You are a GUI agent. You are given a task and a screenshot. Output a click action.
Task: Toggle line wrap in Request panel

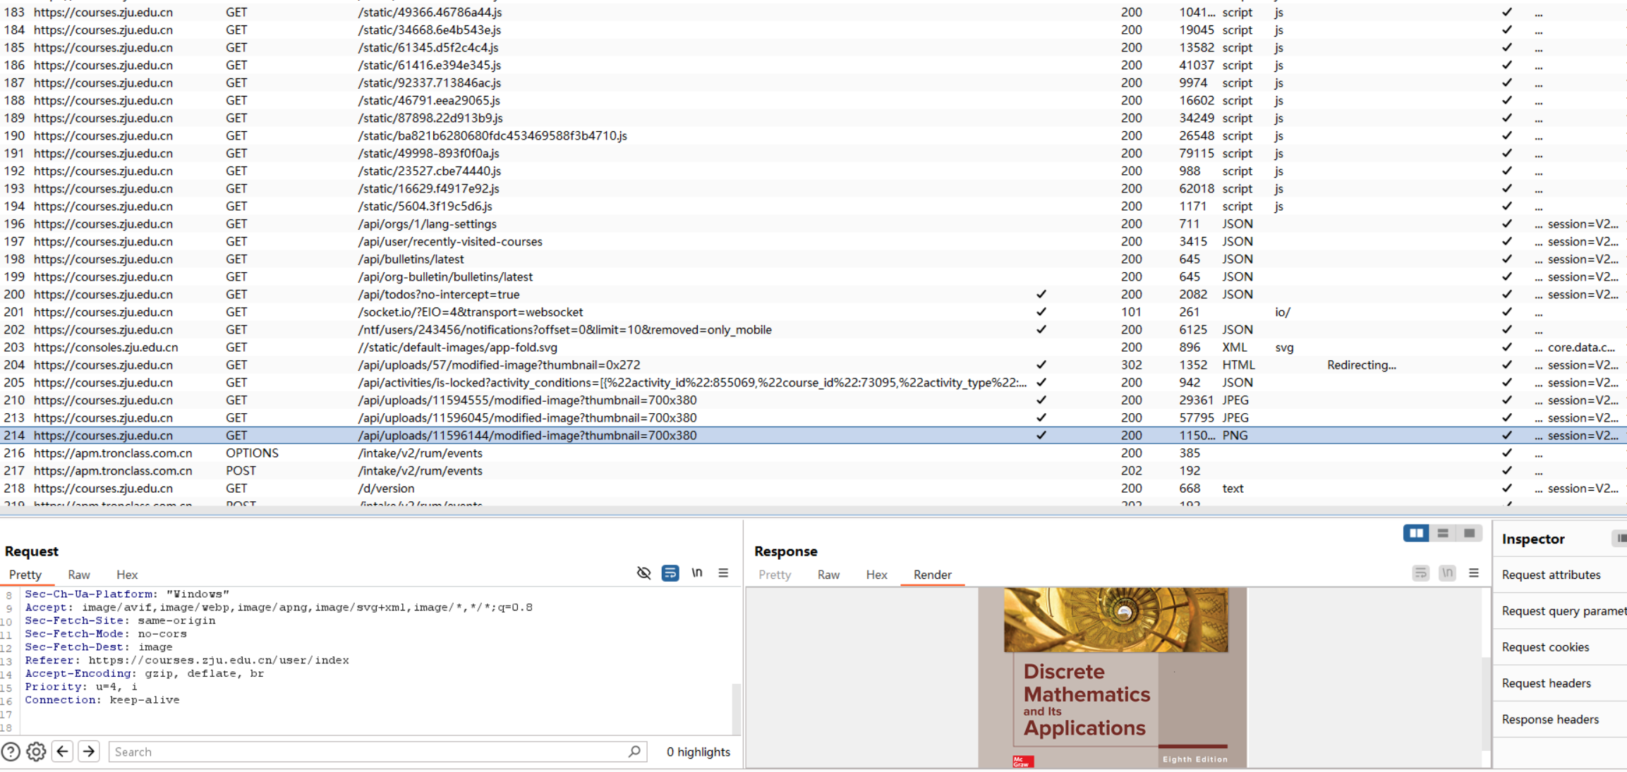point(670,573)
